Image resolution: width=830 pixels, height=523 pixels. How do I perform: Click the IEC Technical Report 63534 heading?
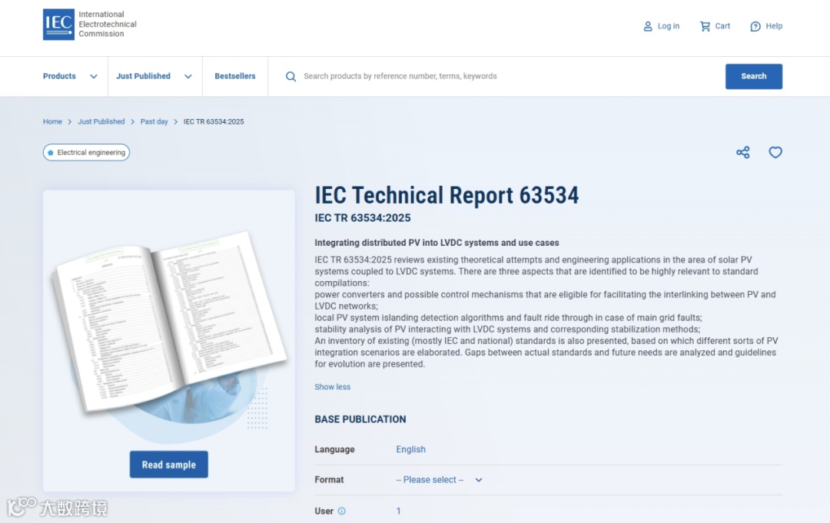coord(447,195)
